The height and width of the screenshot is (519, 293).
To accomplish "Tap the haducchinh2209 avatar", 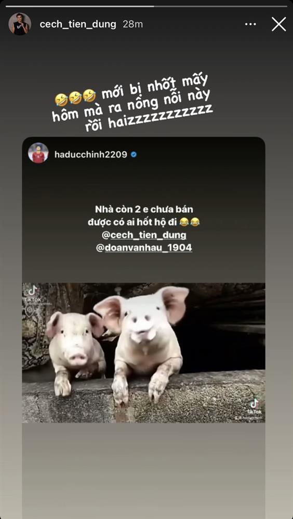I will (38, 153).
